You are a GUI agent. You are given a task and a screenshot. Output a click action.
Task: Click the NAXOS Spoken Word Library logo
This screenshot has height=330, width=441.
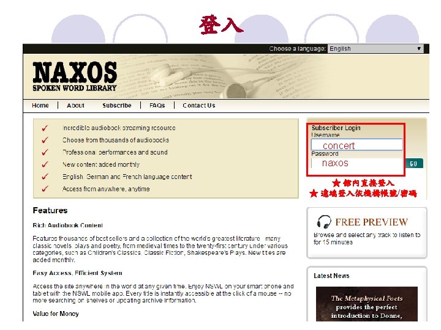point(75,76)
